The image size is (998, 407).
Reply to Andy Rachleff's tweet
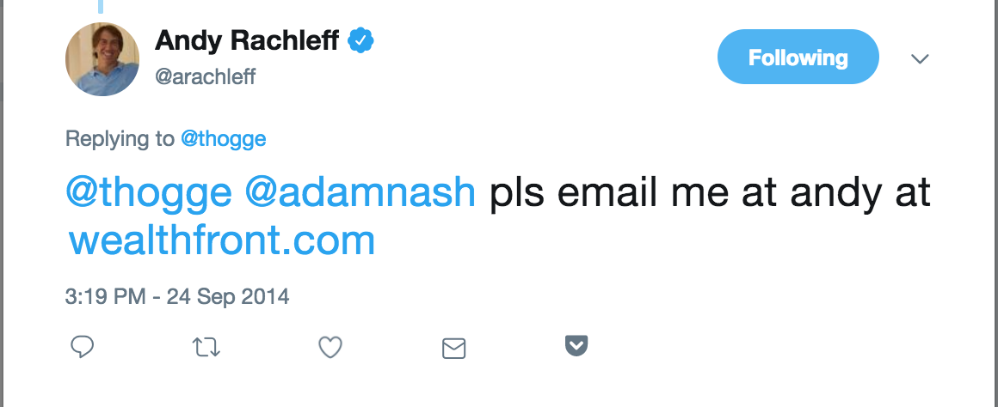click(82, 347)
